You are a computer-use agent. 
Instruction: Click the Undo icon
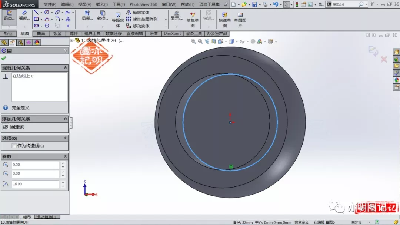[276, 4]
